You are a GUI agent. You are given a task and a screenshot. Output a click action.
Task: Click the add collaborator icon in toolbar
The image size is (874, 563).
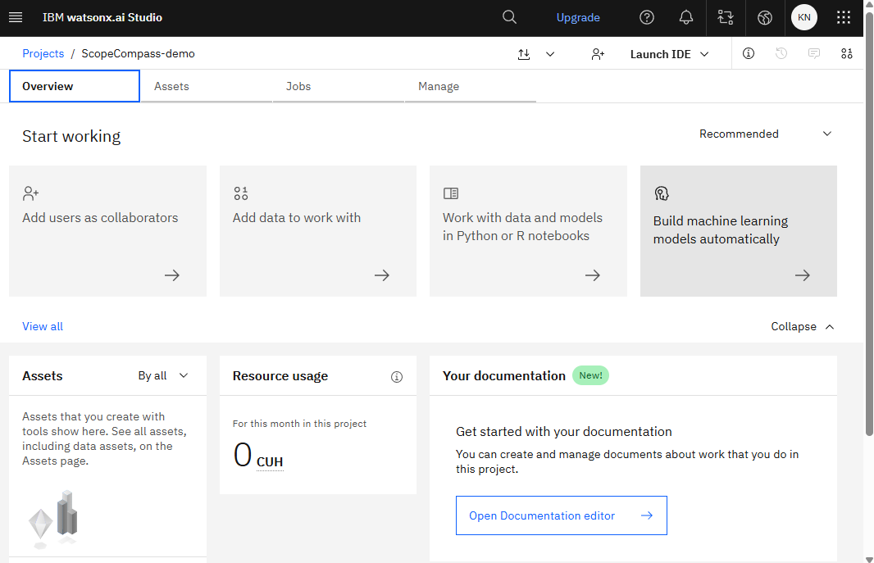point(598,54)
